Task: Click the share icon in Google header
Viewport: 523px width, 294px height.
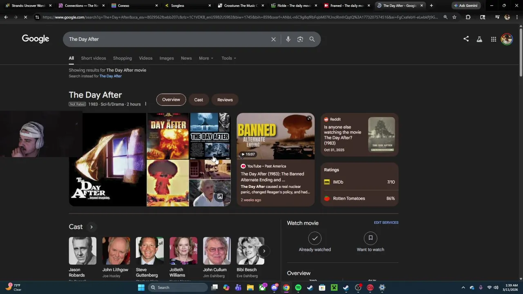Action: click(466, 39)
